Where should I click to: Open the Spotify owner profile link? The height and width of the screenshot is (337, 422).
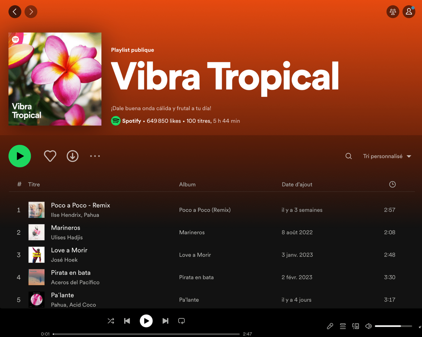pos(131,121)
